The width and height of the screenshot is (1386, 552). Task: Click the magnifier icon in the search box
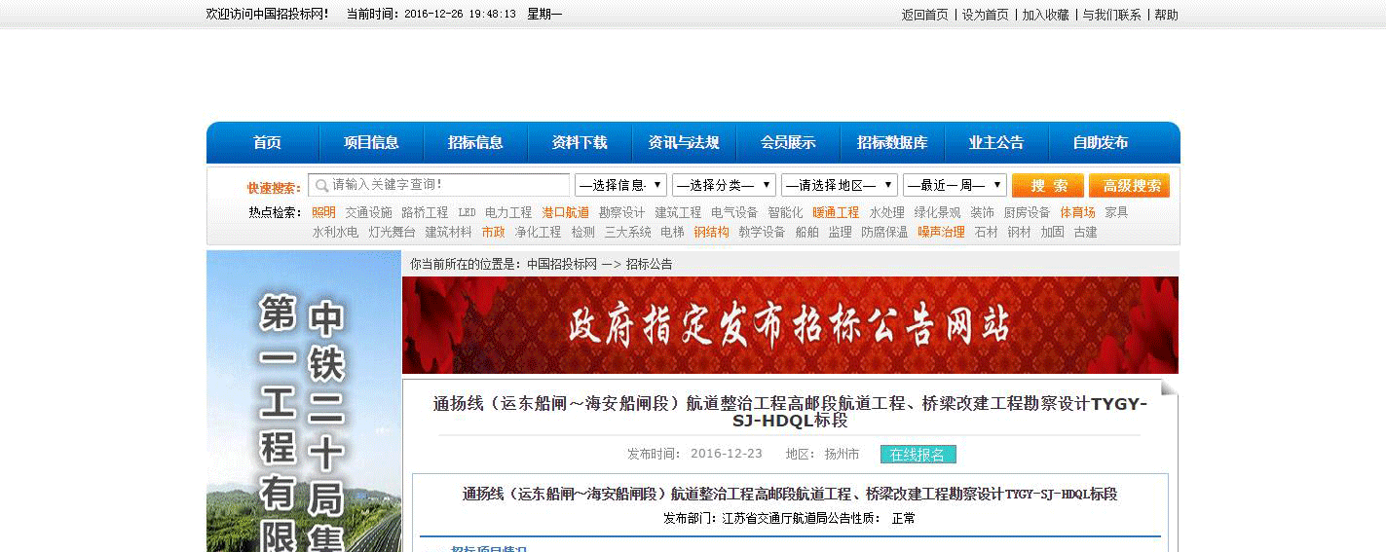click(x=321, y=185)
